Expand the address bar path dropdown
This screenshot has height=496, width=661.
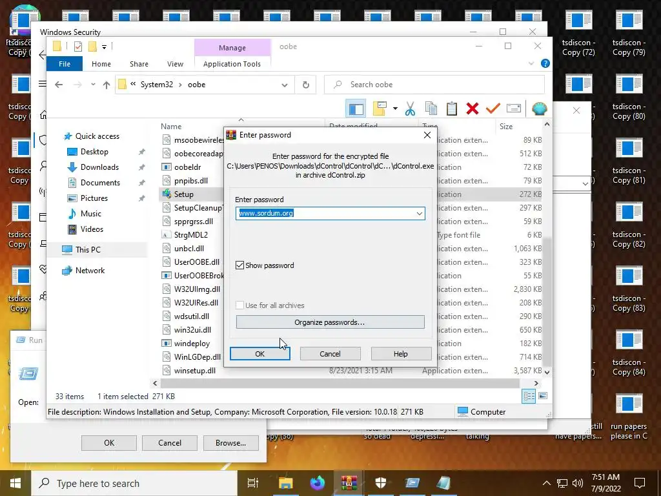[x=285, y=85]
